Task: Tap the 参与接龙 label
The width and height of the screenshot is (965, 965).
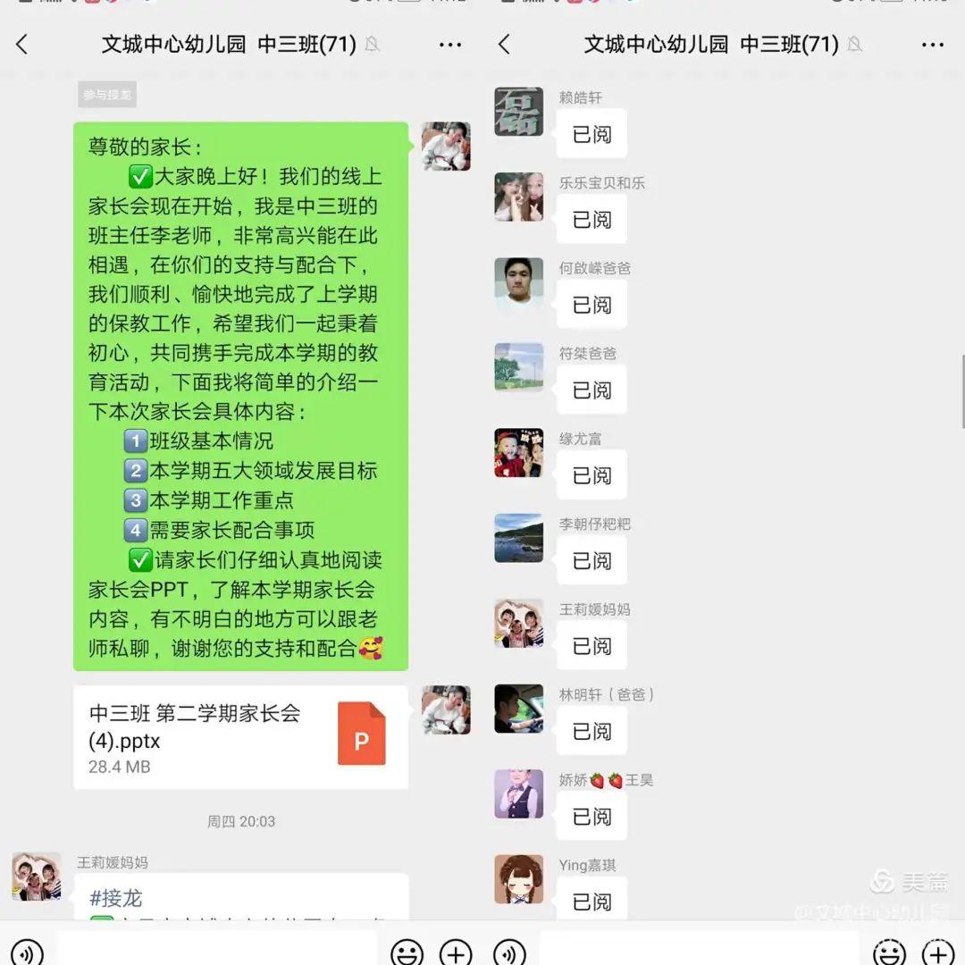Action: click(x=107, y=95)
